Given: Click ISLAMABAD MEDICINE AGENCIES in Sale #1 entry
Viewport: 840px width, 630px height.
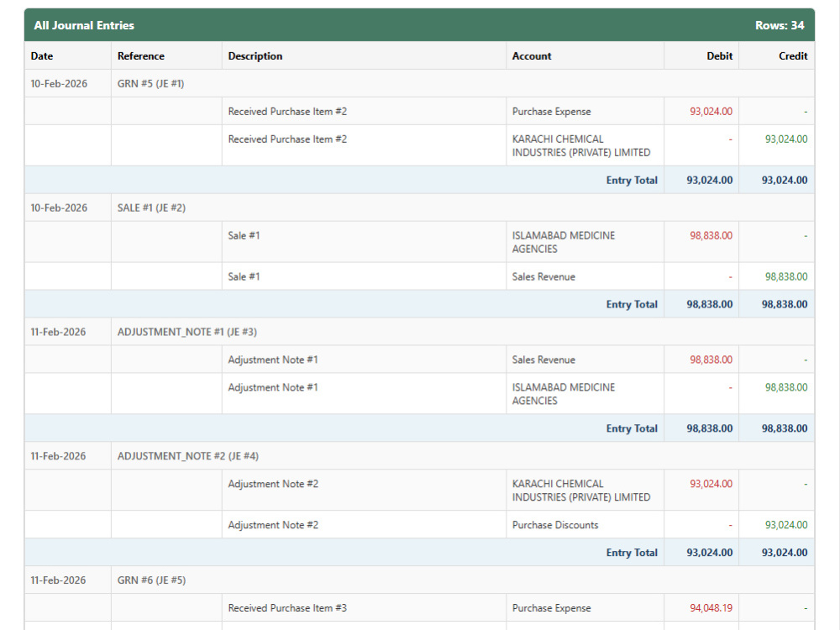Looking at the screenshot, I should 563,242.
